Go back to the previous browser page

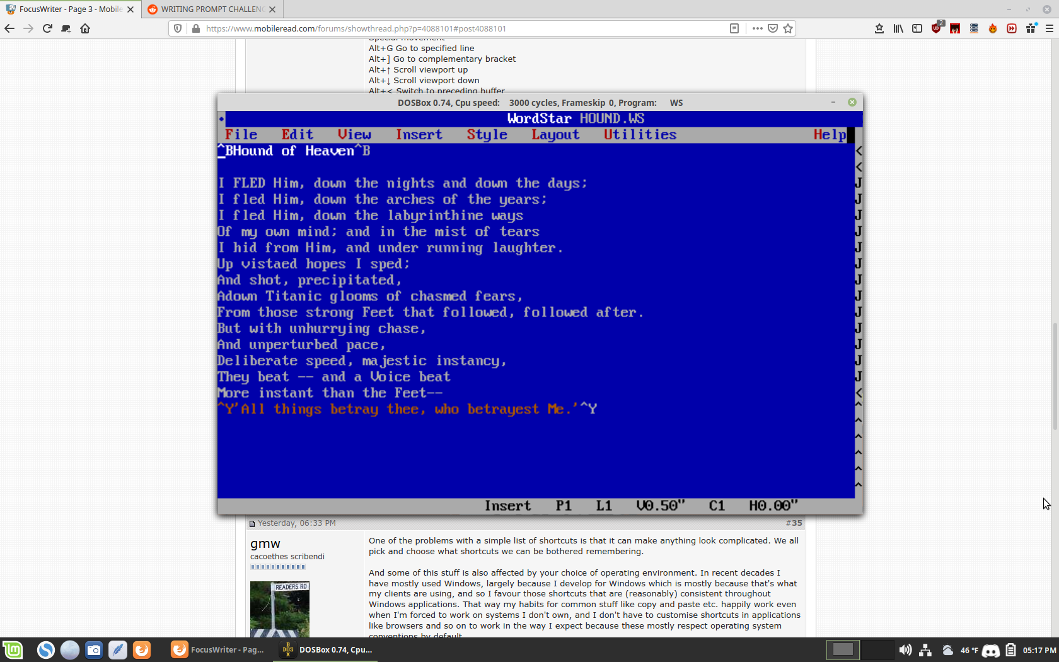click(x=9, y=28)
